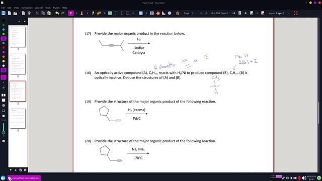Toggle the set square ruler

click(164, 13)
